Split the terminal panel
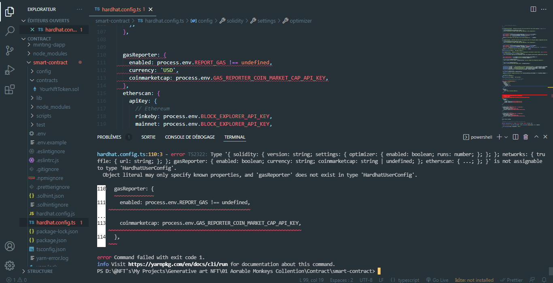553x283 pixels. click(x=515, y=137)
